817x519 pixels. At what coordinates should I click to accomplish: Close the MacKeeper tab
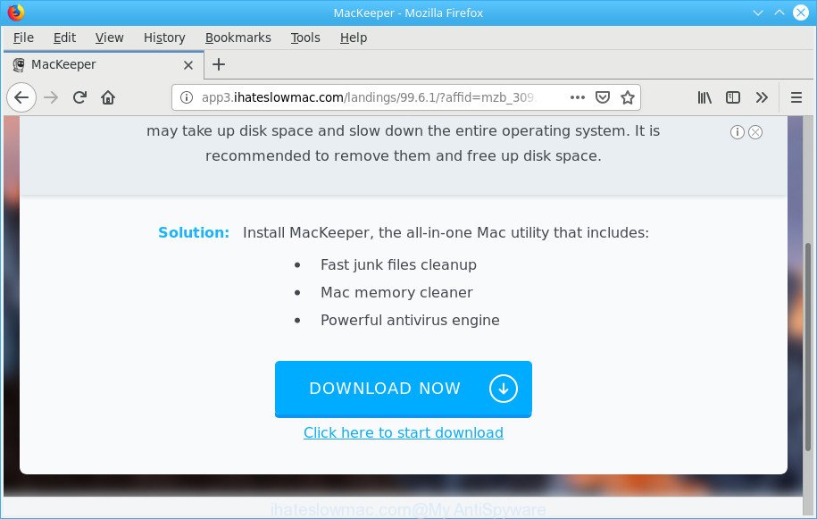point(188,65)
